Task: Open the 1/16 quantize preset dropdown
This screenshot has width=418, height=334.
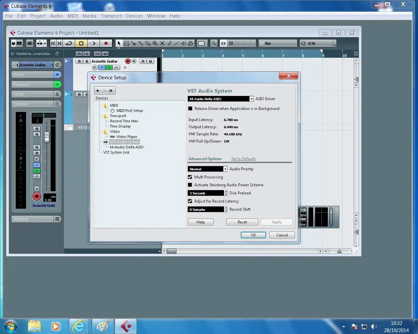Action: 318,43
